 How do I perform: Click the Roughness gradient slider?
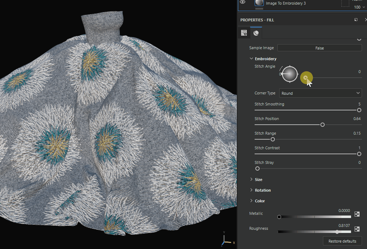(314, 232)
